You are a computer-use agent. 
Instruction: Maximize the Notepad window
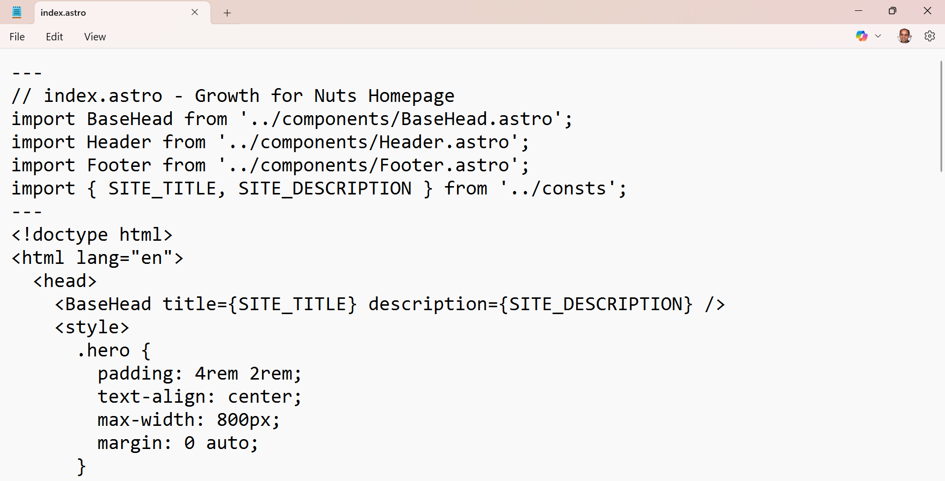click(892, 10)
